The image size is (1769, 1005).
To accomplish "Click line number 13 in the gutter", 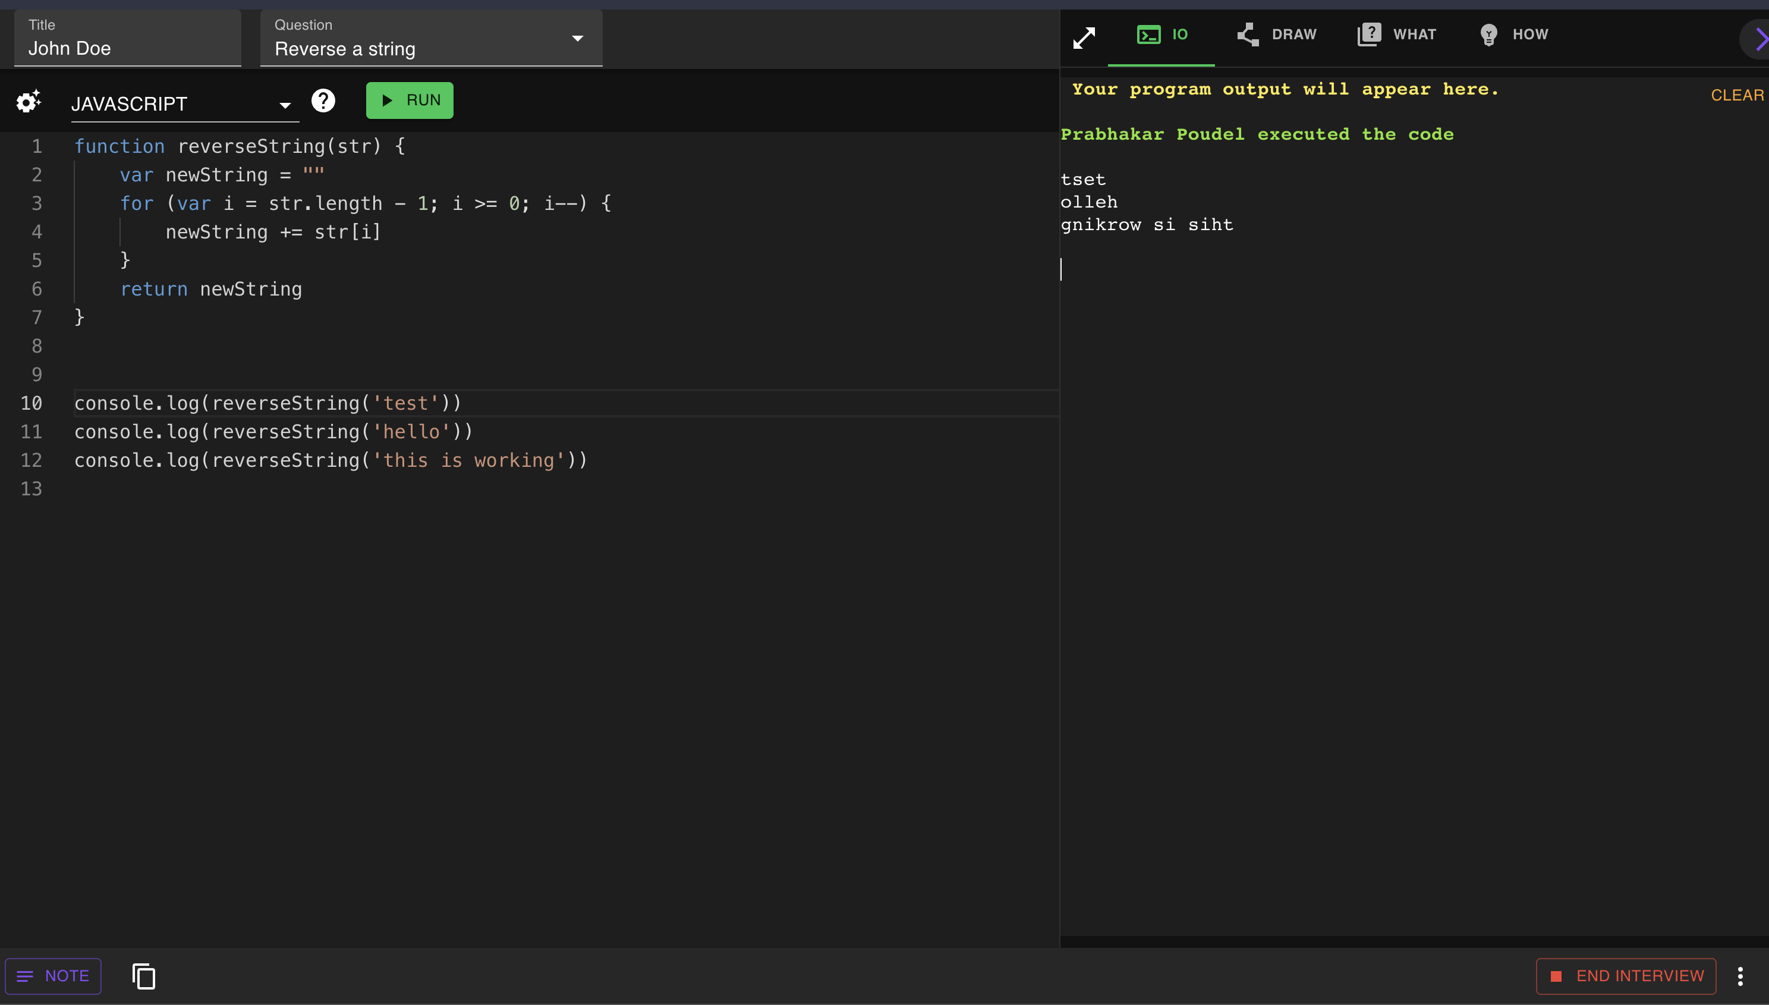I will [x=31, y=489].
